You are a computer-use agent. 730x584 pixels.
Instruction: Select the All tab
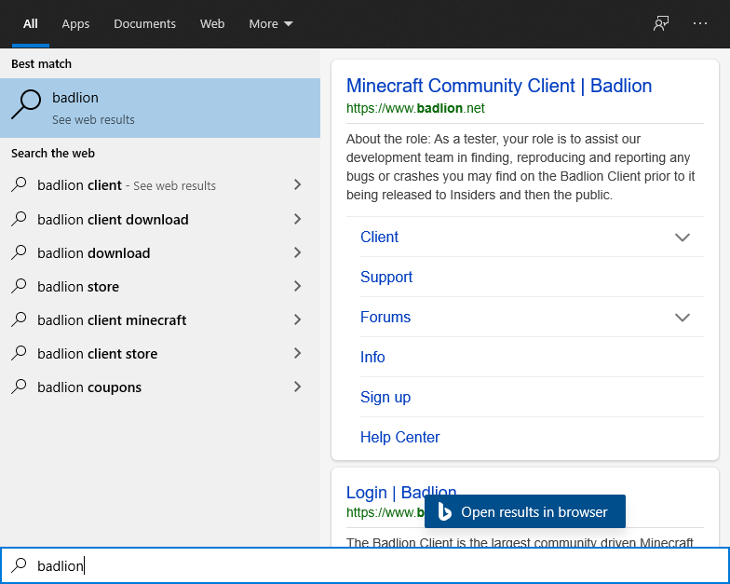[30, 24]
